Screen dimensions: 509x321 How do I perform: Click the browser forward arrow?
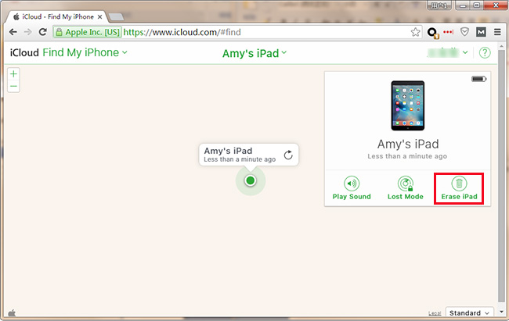coord(28,32)
